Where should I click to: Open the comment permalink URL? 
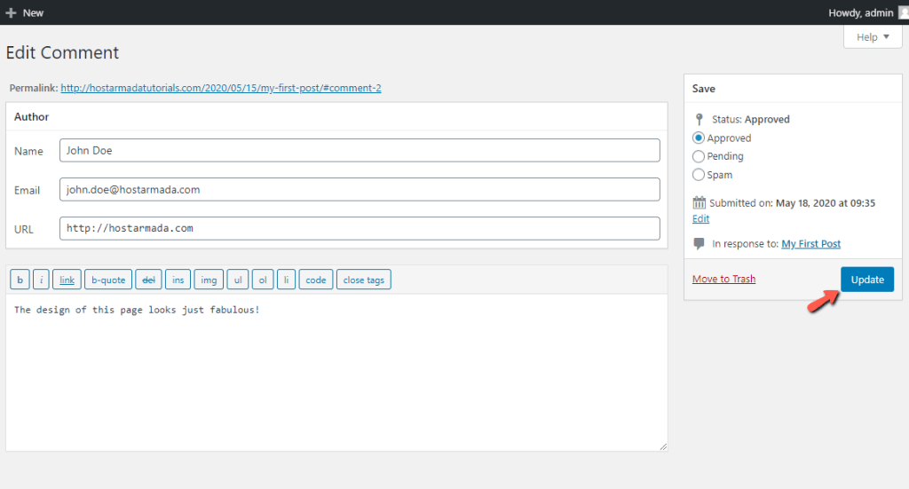[221, 88]
